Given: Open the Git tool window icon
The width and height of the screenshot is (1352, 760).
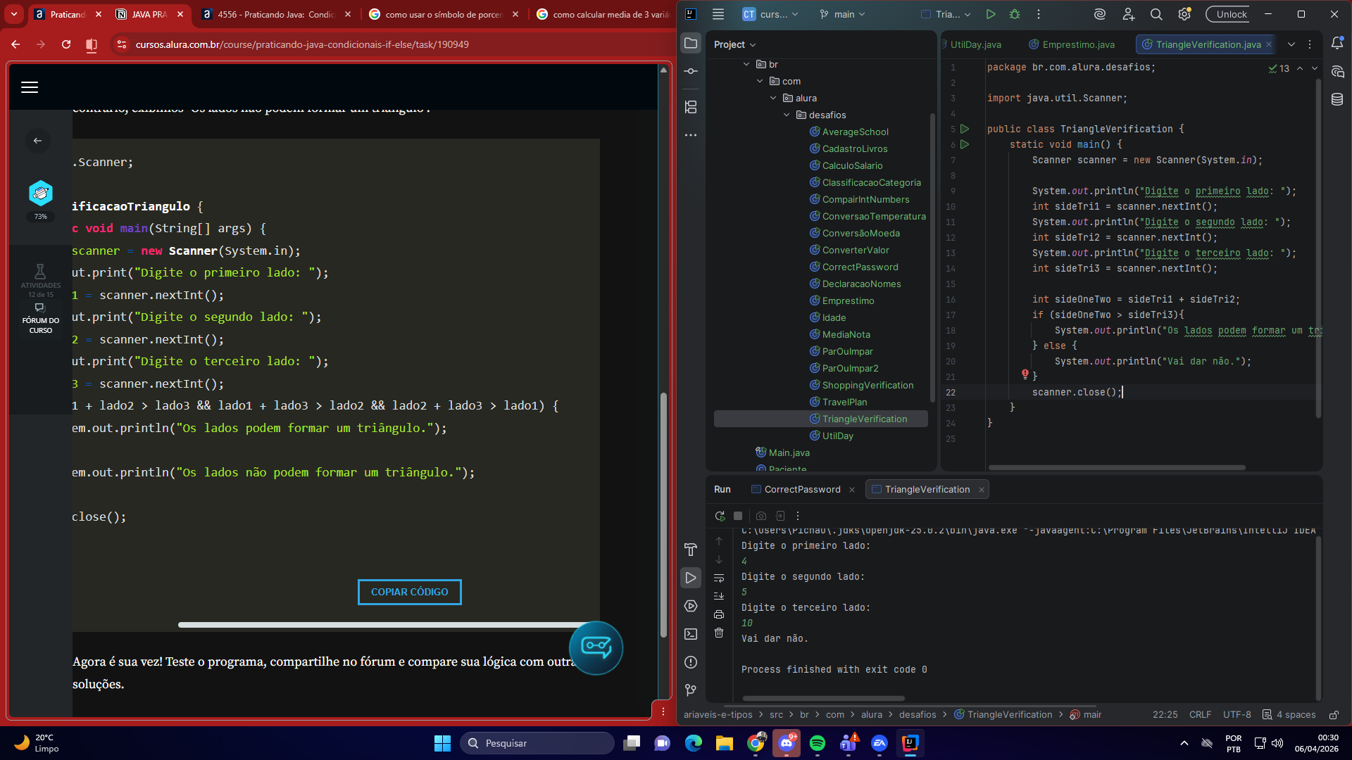Looking at the screenshot, I should click(691, 690).
